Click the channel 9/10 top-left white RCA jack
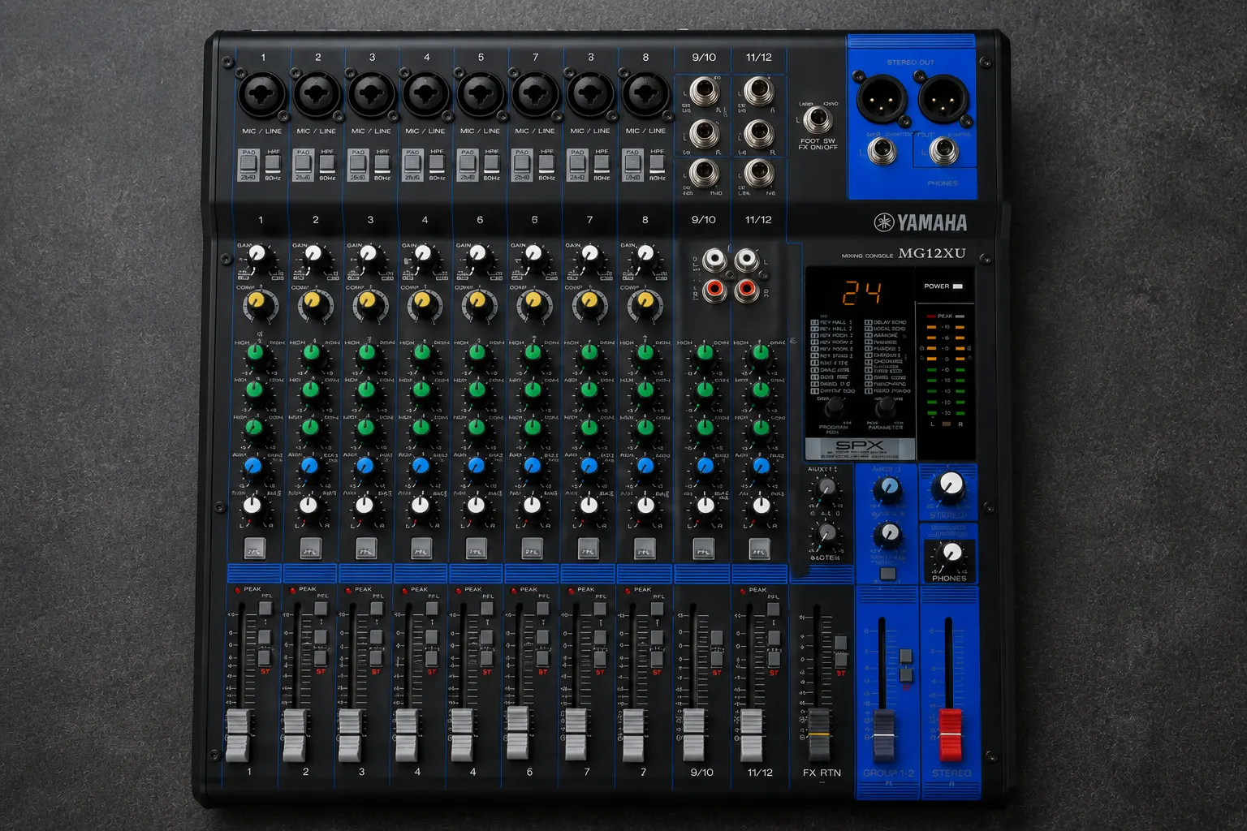Screen dimensions: 1247x831 pyautogui.click(x=714, y=260)
